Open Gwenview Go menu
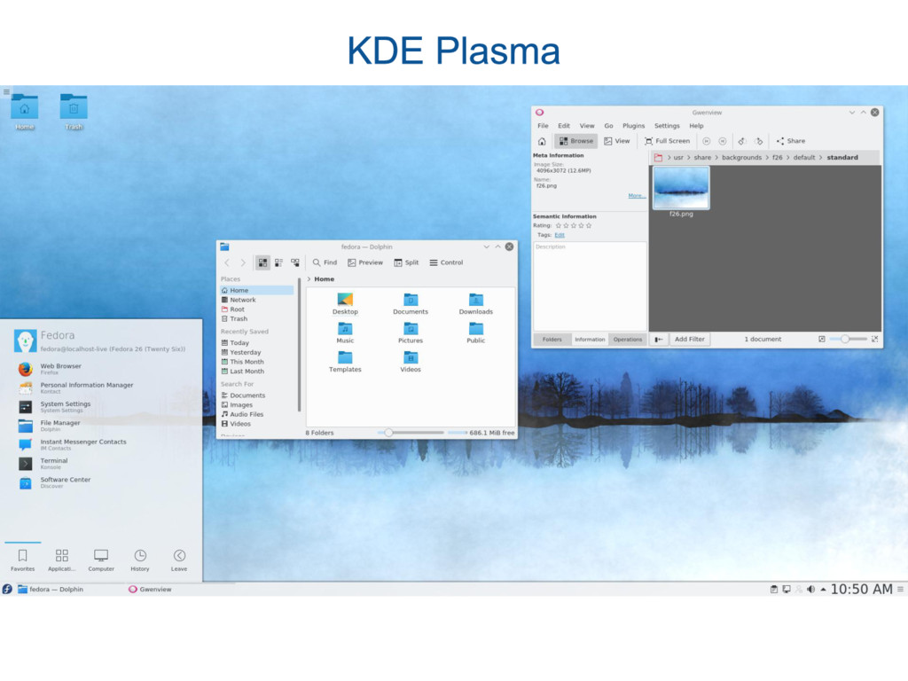This screenshot has height=681, width=908. click(608, 126)
